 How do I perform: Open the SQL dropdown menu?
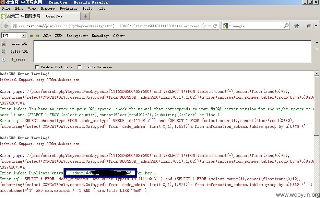click(x=47, y=36)
